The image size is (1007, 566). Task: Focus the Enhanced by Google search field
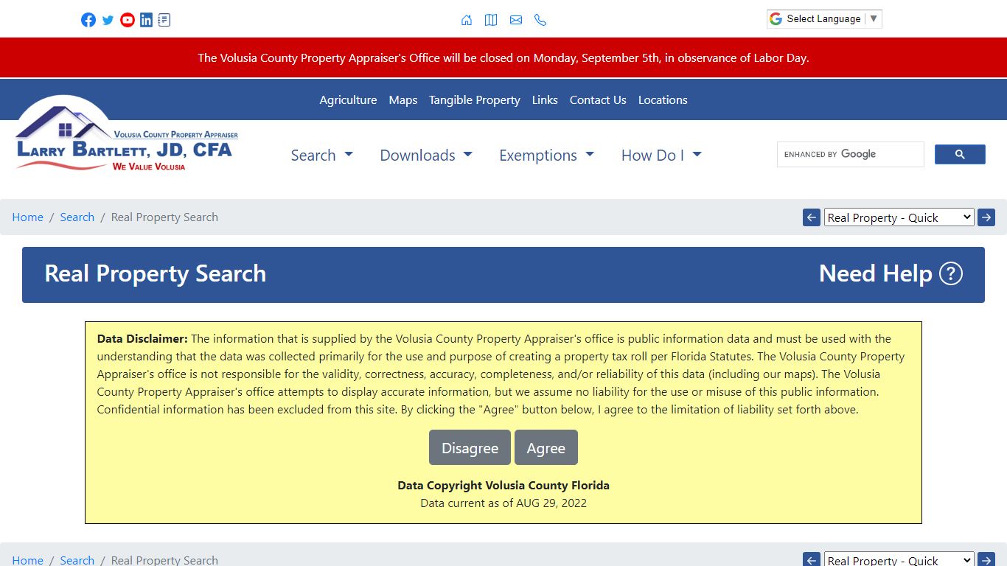pos(851,154)
